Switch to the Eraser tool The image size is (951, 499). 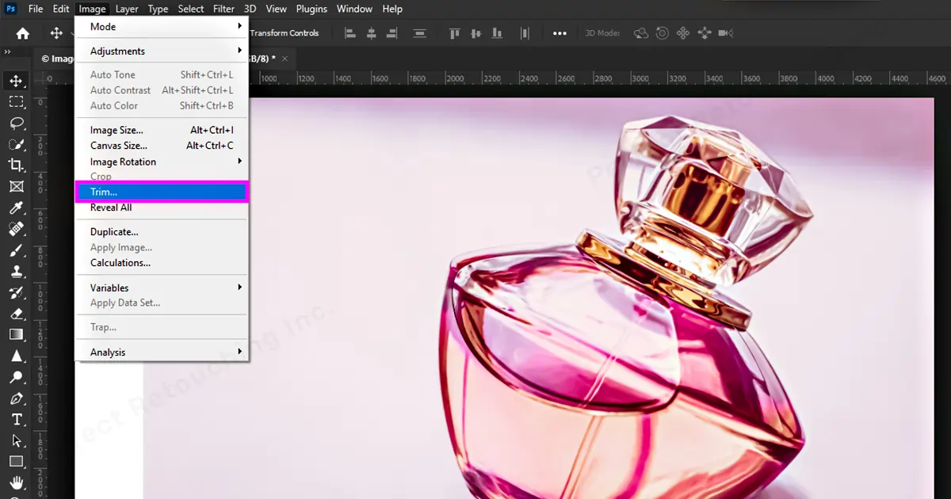(x=17, y=314)
